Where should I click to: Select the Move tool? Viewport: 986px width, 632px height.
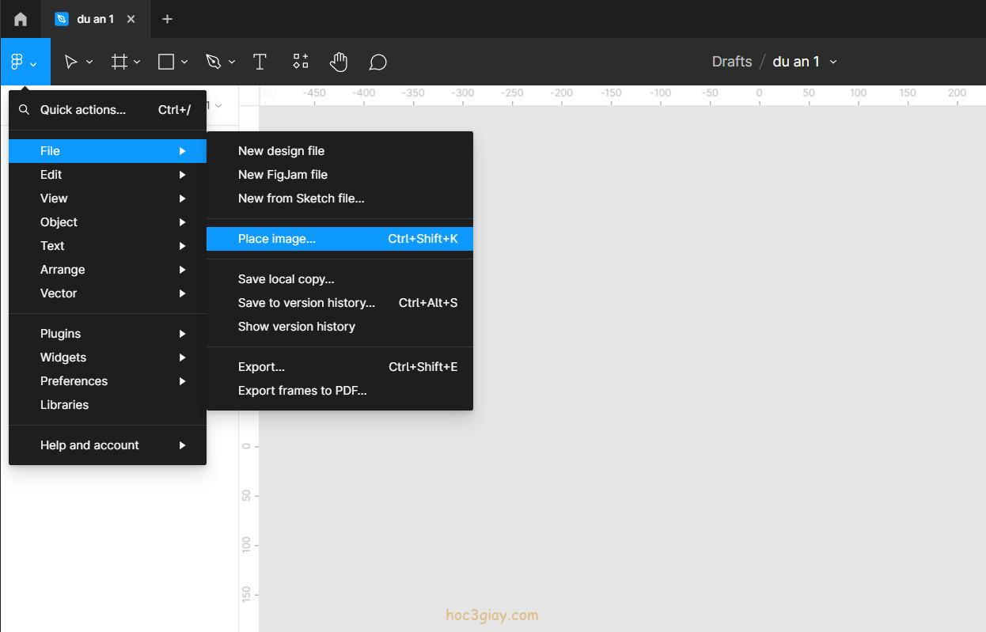pos(70,62)
